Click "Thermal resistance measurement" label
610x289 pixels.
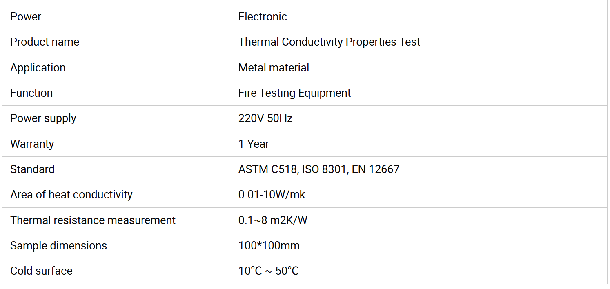pos(93,220)
